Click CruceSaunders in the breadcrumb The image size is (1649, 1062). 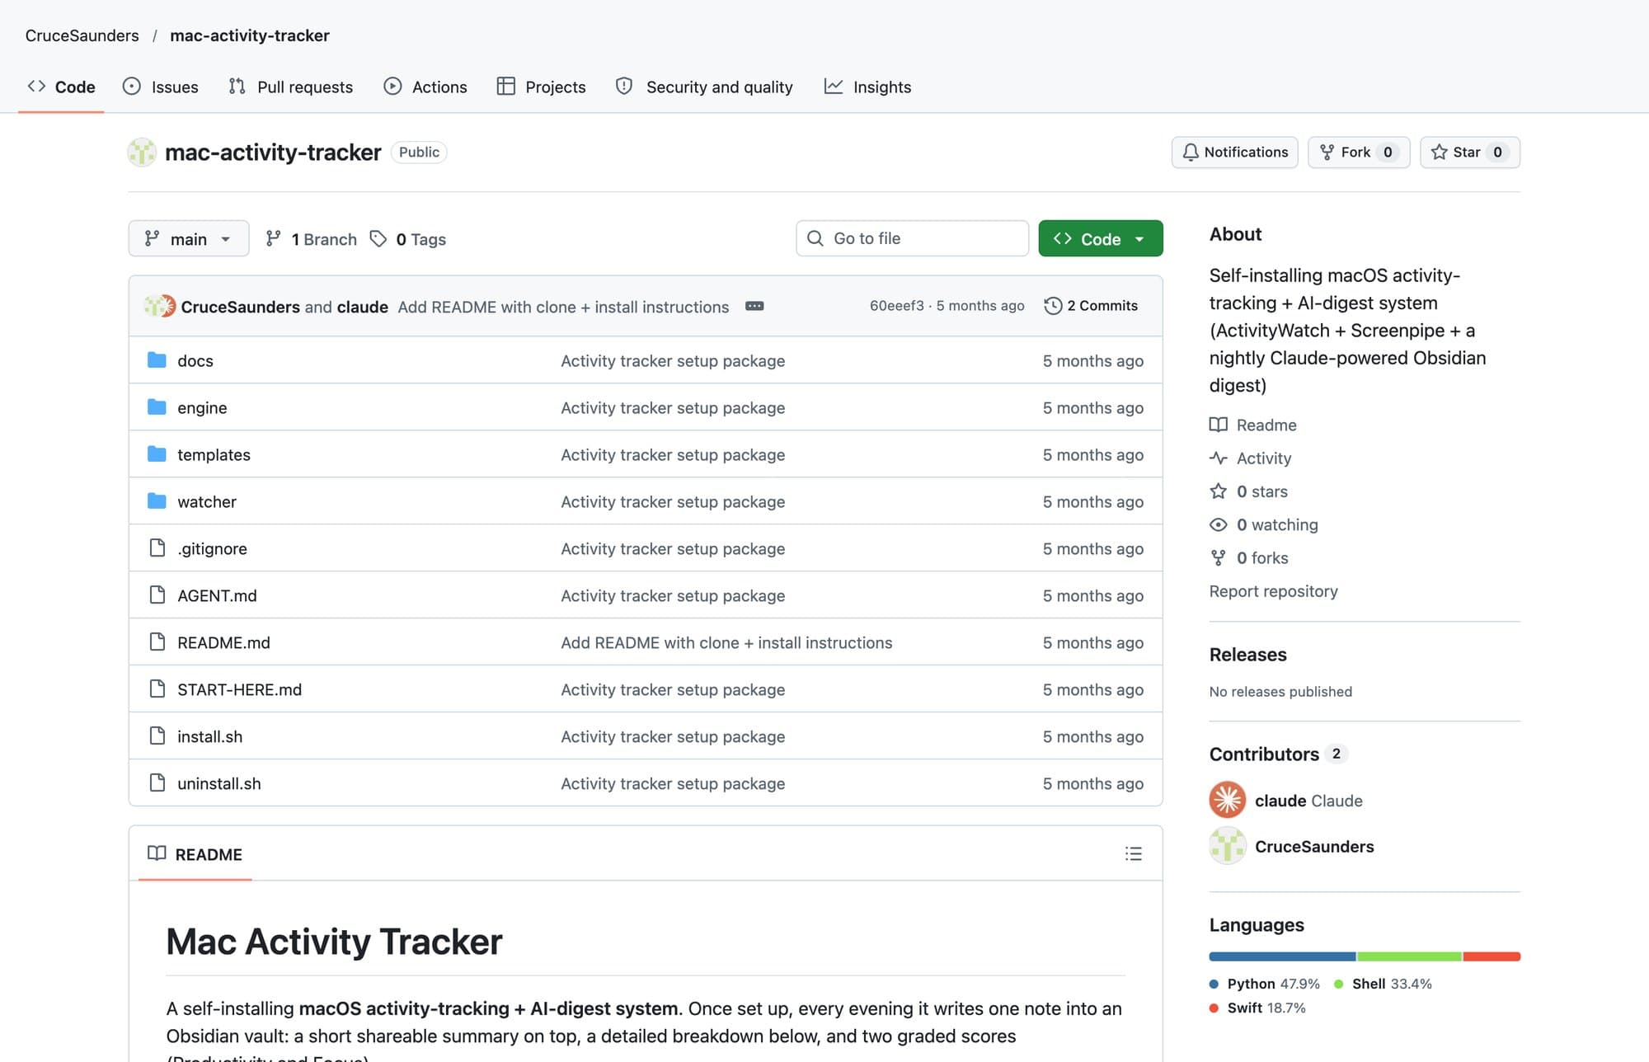82,35
